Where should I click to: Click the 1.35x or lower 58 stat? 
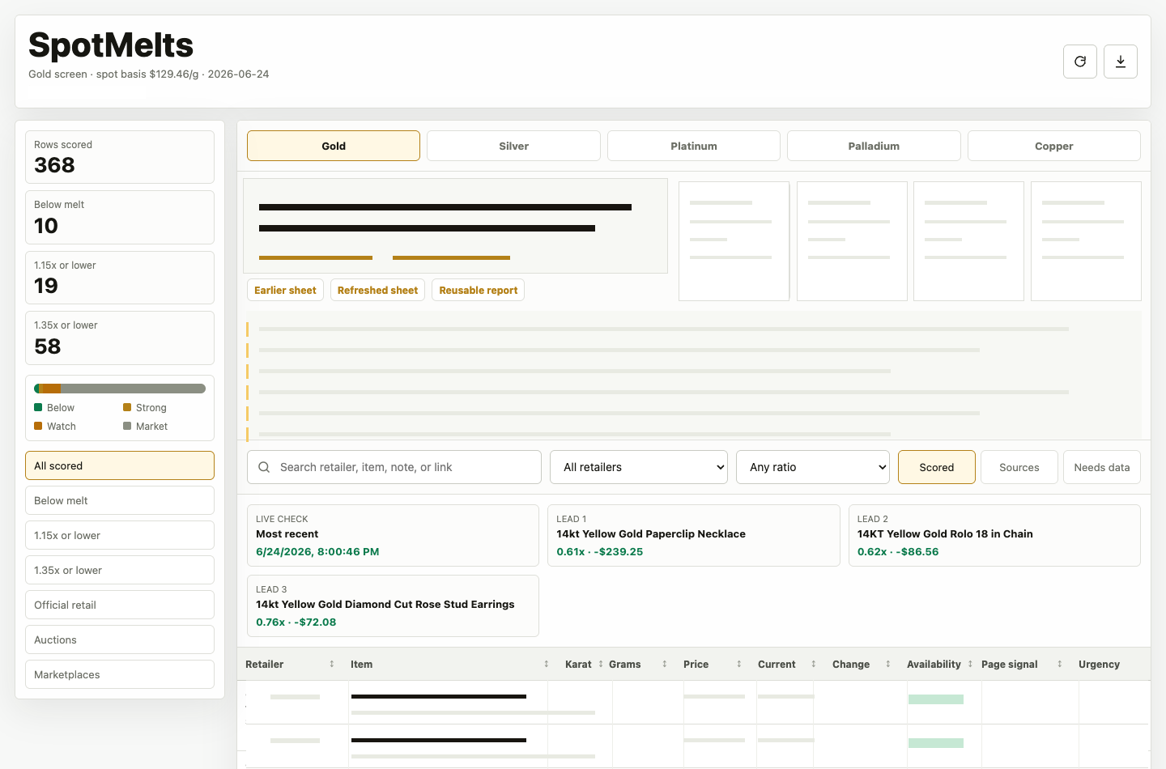pos(120,338)
